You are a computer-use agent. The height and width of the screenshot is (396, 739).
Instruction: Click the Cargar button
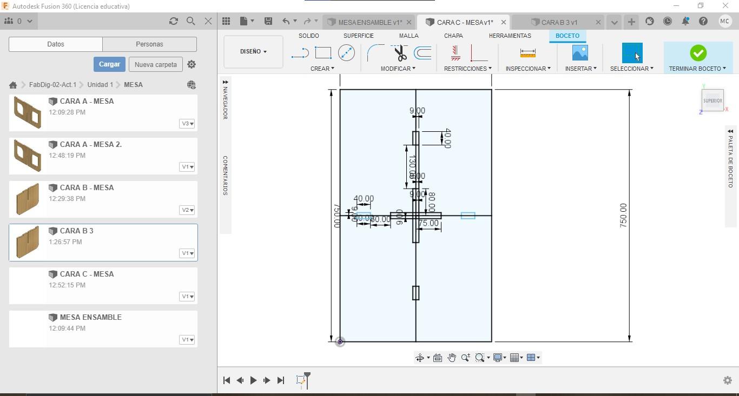coord(109,64)
